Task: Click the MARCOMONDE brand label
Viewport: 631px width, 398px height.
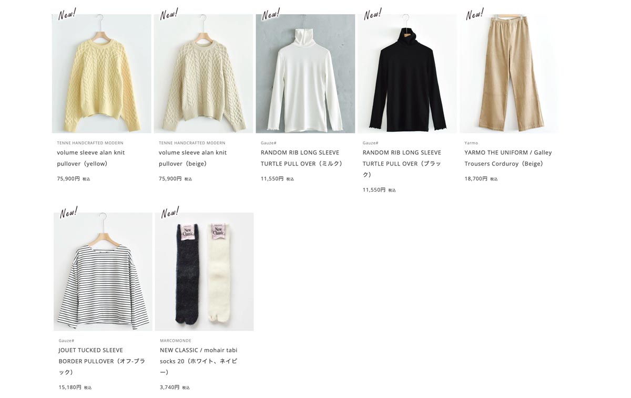Action: tap(176, 341)
